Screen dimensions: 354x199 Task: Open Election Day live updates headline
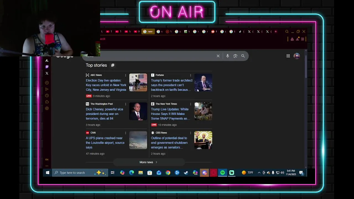point(106,85)
